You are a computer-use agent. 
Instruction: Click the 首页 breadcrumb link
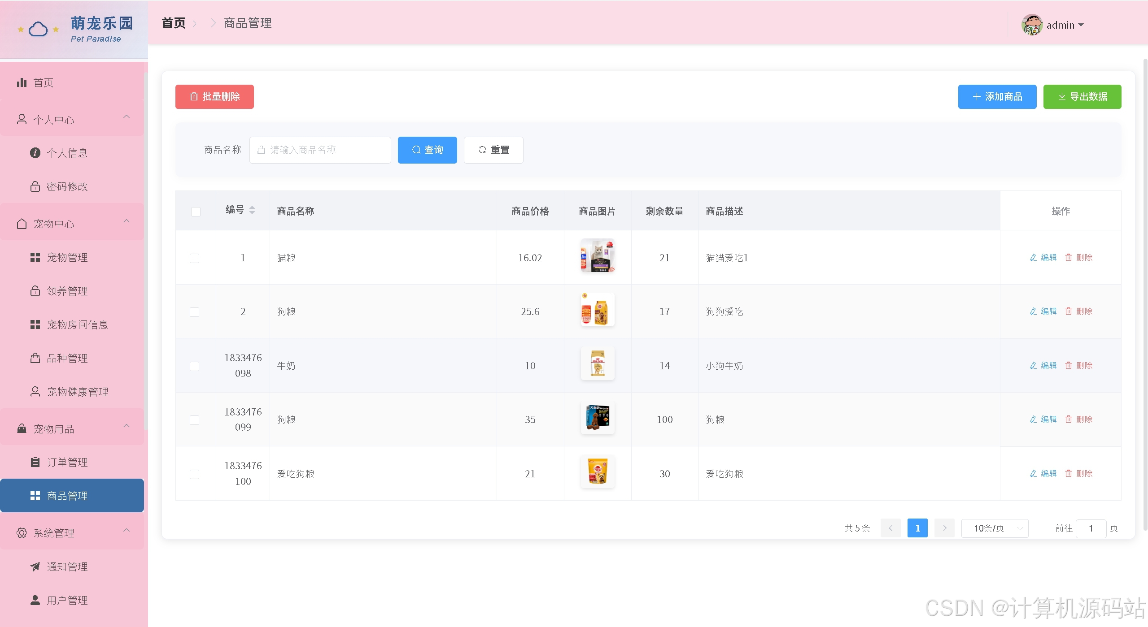[x=173, y=23]
